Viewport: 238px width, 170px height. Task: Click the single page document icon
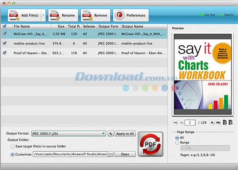click(225, 122)
